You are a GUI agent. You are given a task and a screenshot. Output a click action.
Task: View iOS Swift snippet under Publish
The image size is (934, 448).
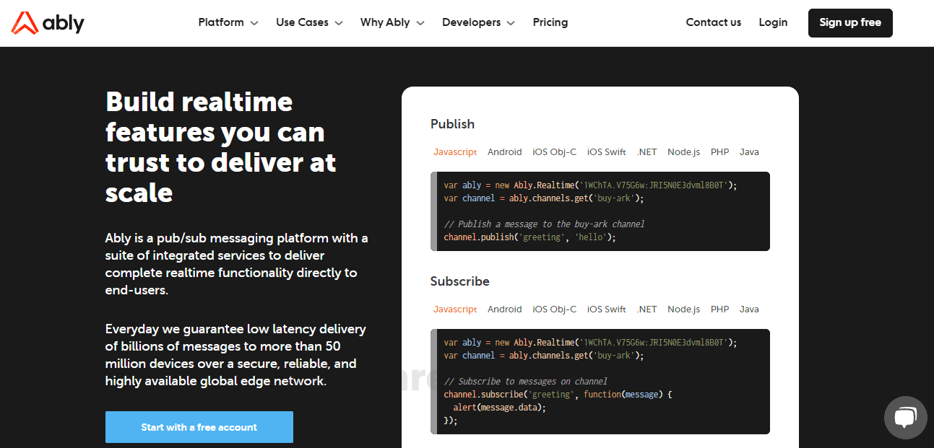(x=606, y=151)
